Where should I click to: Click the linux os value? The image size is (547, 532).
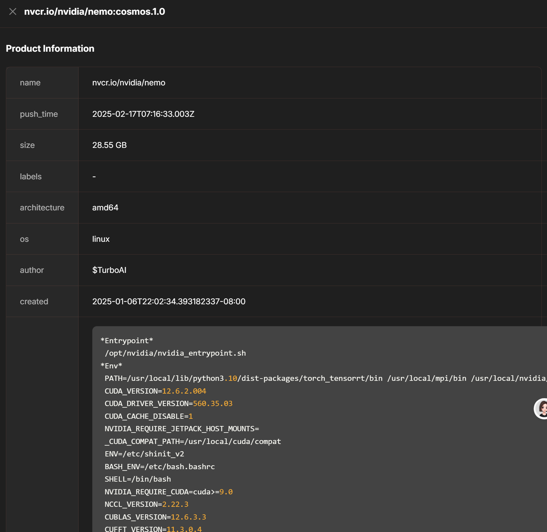[101, 239]
